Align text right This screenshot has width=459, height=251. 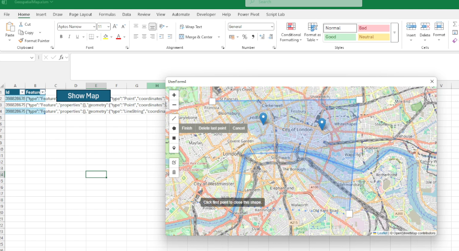152,37
